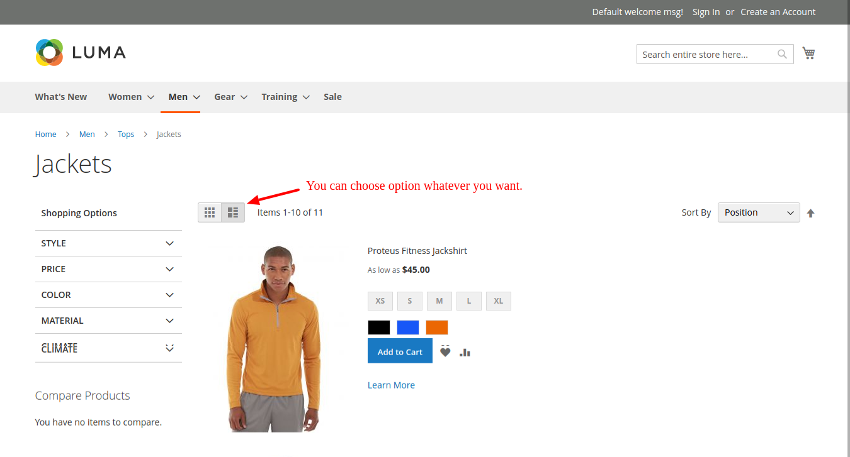
Task: Add jackshirt to compare chart icon
Action: coord(465,352)
